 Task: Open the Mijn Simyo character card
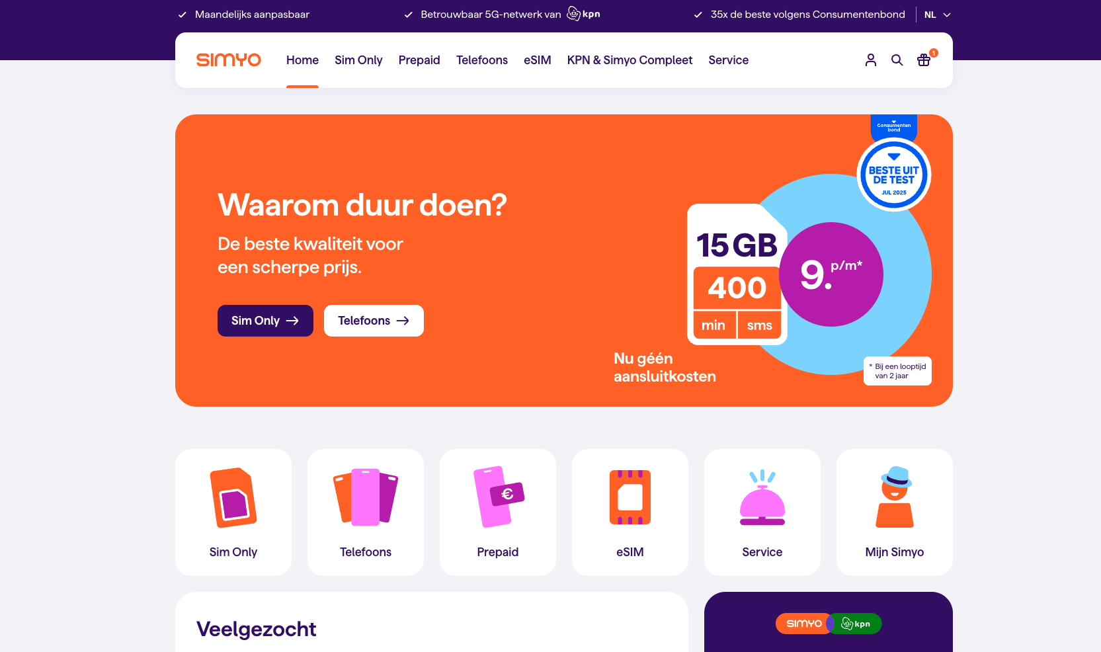pos(895,512)
